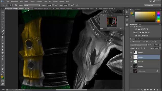Show the Hintergrund layer
The image size is (162, 91).
click(131, 71)
